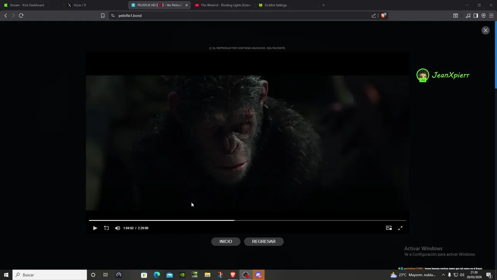Open Brave Shields panel

383,16
